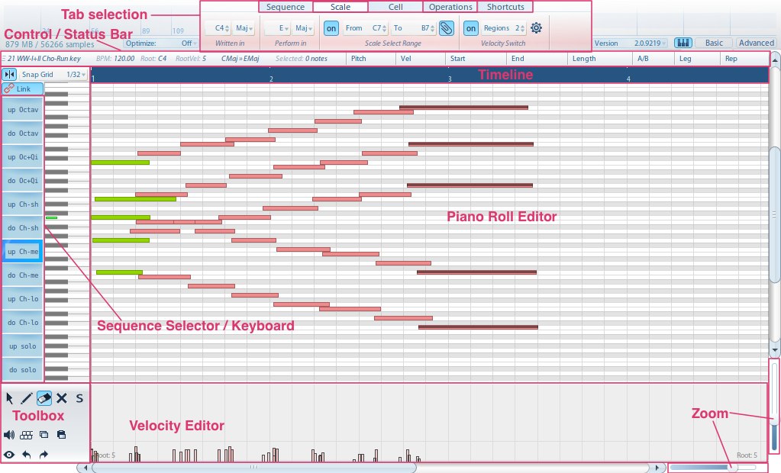Open the Cell tab
Image resolution: width=781 pixels, height=473 pixels.
coord(395,7)
